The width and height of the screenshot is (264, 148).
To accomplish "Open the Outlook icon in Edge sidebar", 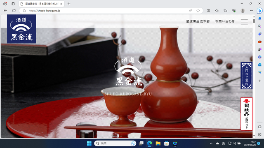I will pyautogui.click(x=259, y=65).
